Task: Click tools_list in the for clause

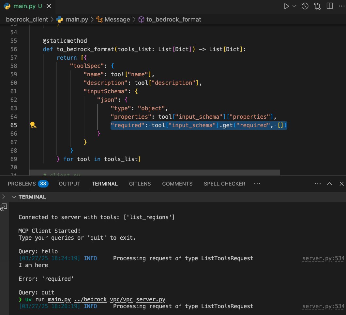Action: pyautogui.click(x=121, y=159)
